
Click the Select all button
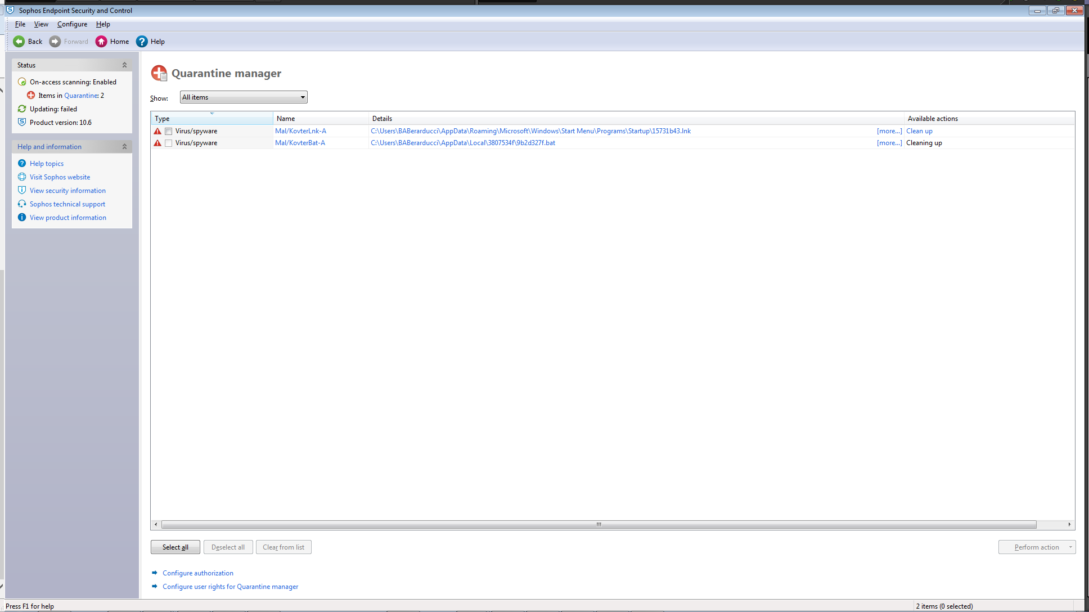coord(175,547)
